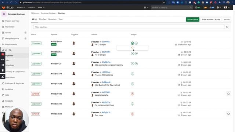Open Snippets in sidebar
Image resolution: width=235 pixels, height=132 pixels.
pyautogui.click(x=9, y=101)
